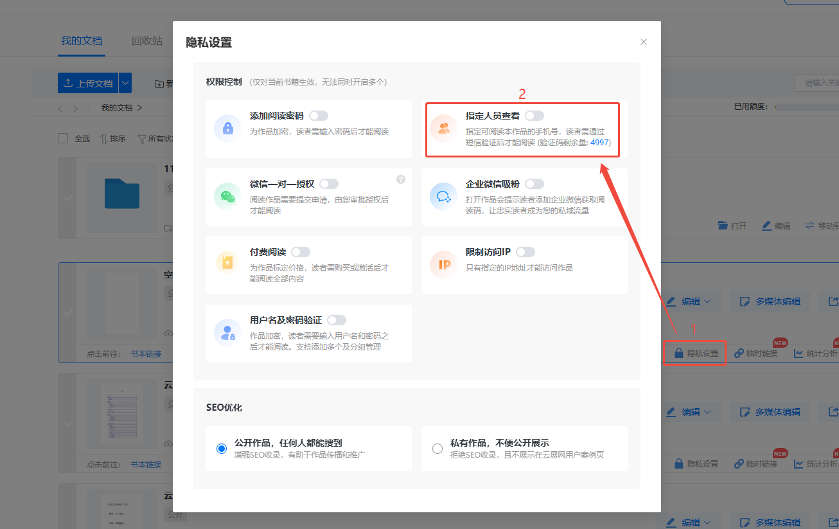Click the 企业微信吸粉 chat bubble icon
The height and width of the screenshot is (529, 839).
click(x=443, y=196)
